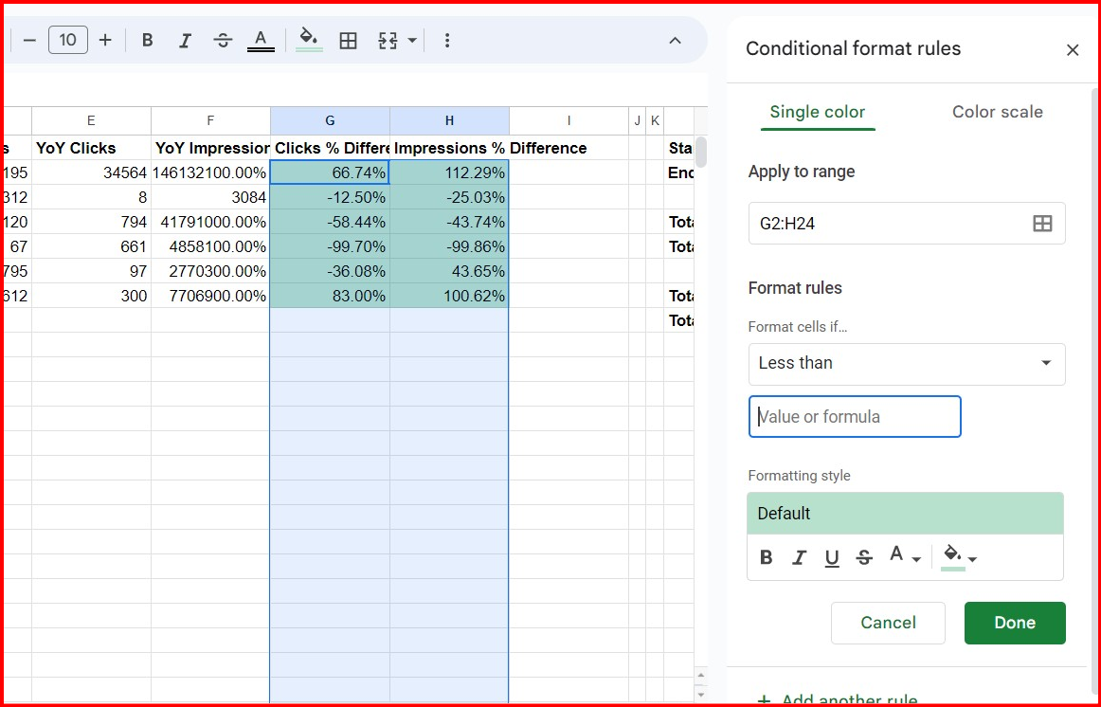
Task: Open the text color tool in toolbar
Action: click(261, 40)
